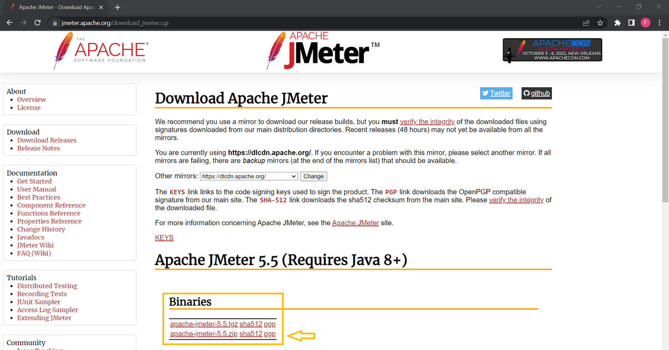Open Properties Reference documentation
The height and width of the screenshot is (350, 669).
click(49, 221)
